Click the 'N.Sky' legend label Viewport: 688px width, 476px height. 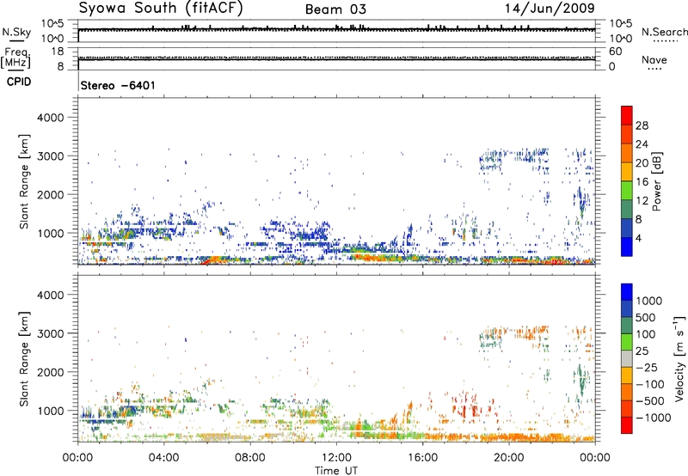pos(16,32)
